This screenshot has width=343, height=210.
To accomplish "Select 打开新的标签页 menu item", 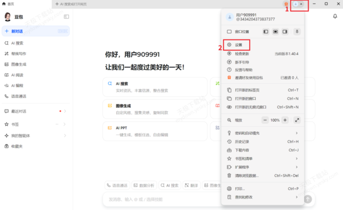I will (262, 90).
